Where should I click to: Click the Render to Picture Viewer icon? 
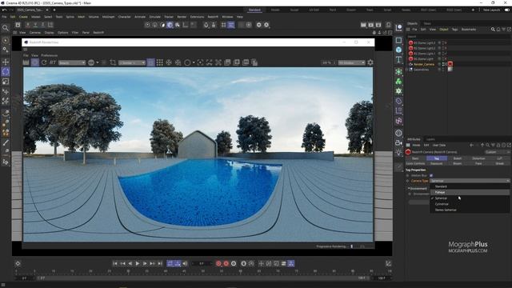click(371, 25)
